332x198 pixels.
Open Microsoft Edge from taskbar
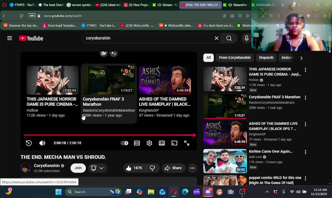[x=185, y=192]
